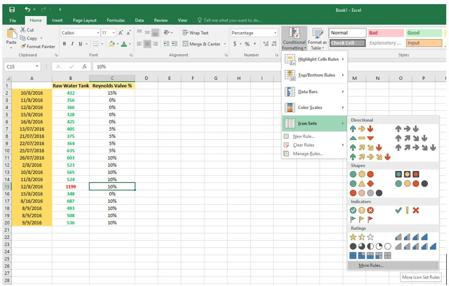This screenshot has width=449, height=286.
Task: Increase font size with large A
Action: click(121, 33)
